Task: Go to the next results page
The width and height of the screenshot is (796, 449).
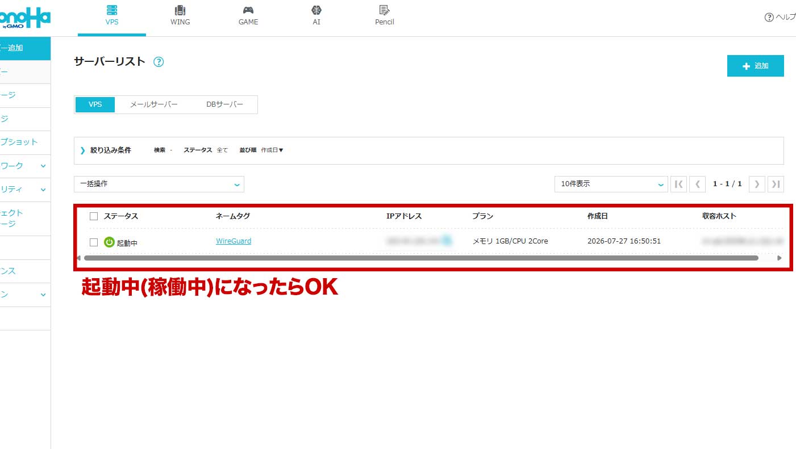Action: [x=757, y=184]
